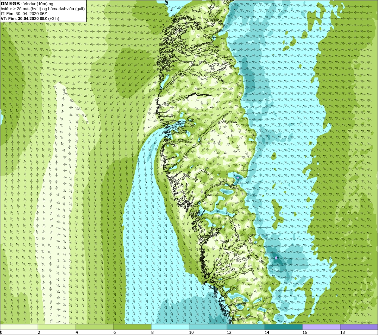Click the legend scale label "14"
The width and height of the screenshot is (378, 335).
point(267,333)
